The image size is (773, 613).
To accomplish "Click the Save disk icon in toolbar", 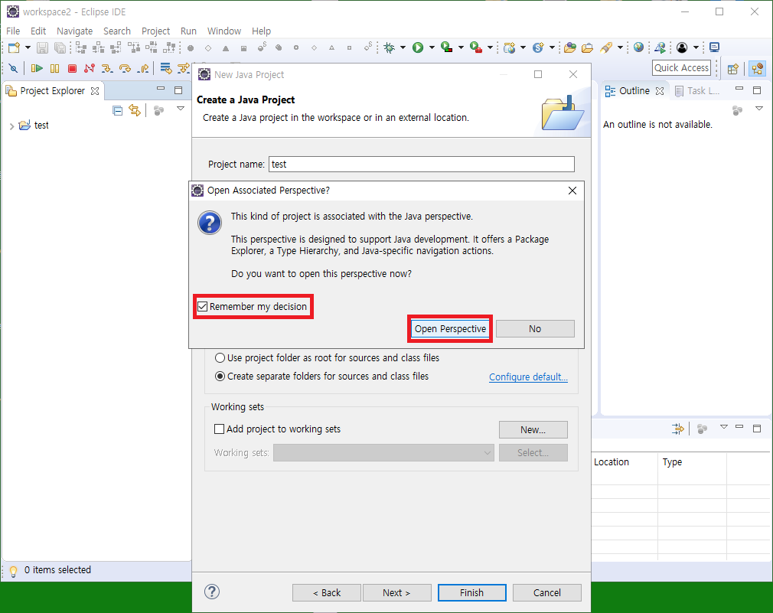I will [42, 47].
